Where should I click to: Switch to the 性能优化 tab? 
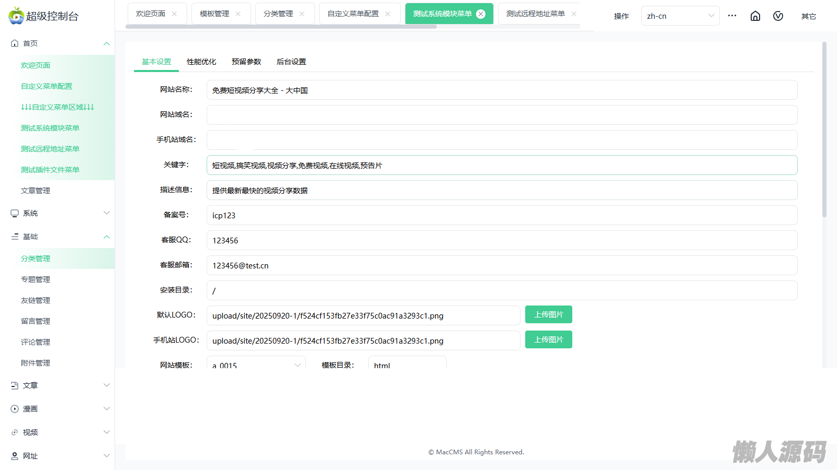point(201,62)
